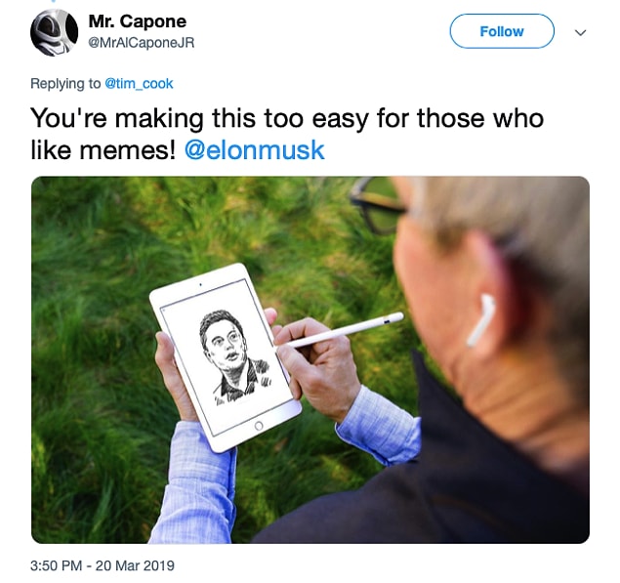
Task: Click the sketched portrait on the iPad
Action: tap(233, 357)
